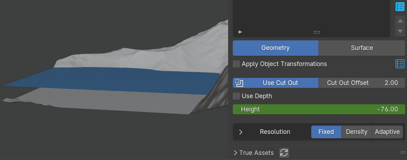Expand the Resolution section chevron

pyautogui.click(x=241, y=132)
